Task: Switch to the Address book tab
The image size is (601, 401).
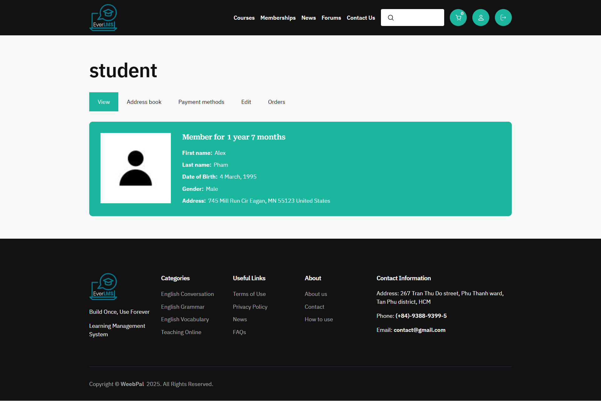Action: (x=144, y=102)
